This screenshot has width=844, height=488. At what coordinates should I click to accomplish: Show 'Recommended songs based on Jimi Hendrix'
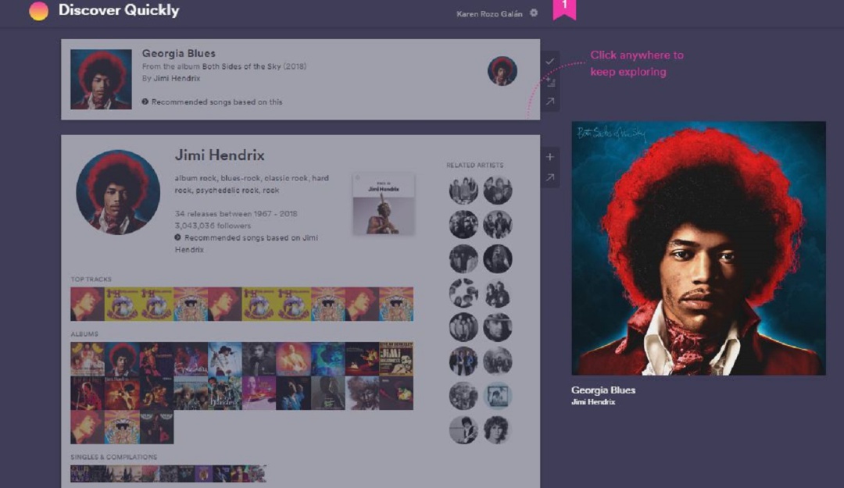[246, 243]
